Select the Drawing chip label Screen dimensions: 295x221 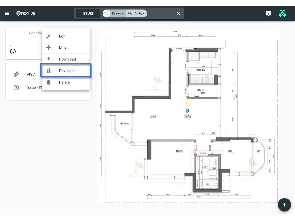(x=118, y=13)
